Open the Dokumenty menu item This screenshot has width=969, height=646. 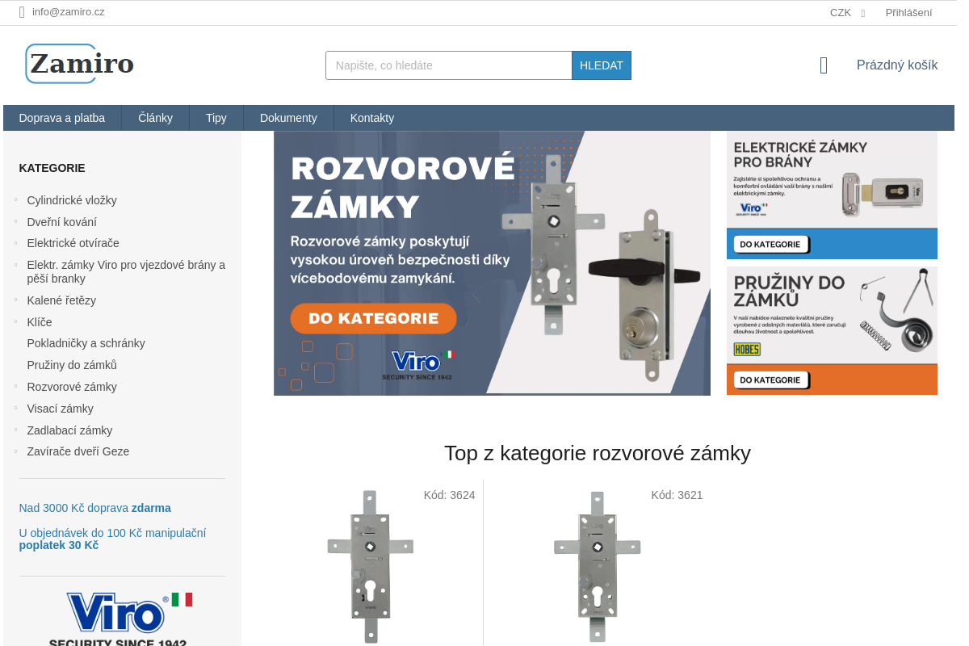288,118
